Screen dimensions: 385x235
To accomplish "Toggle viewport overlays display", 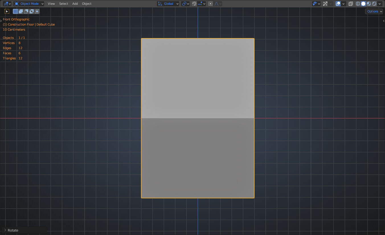I will click(x=338, y=4).
